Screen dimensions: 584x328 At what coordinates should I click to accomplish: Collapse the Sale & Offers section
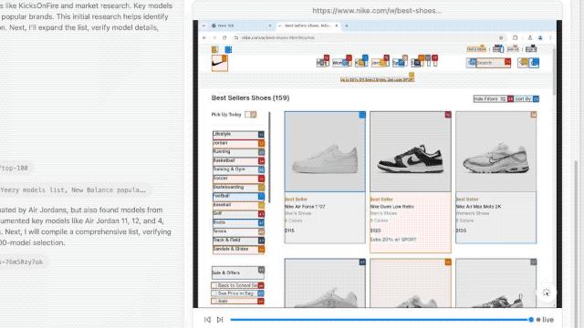tap(238, 272)
